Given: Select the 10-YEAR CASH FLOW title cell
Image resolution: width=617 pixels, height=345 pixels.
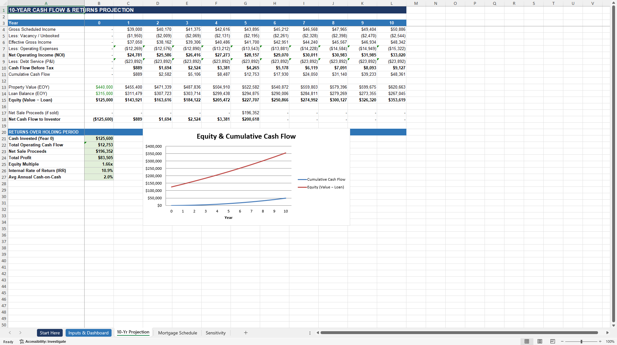Looking at the screenshot, I should (x=46, y=10).
